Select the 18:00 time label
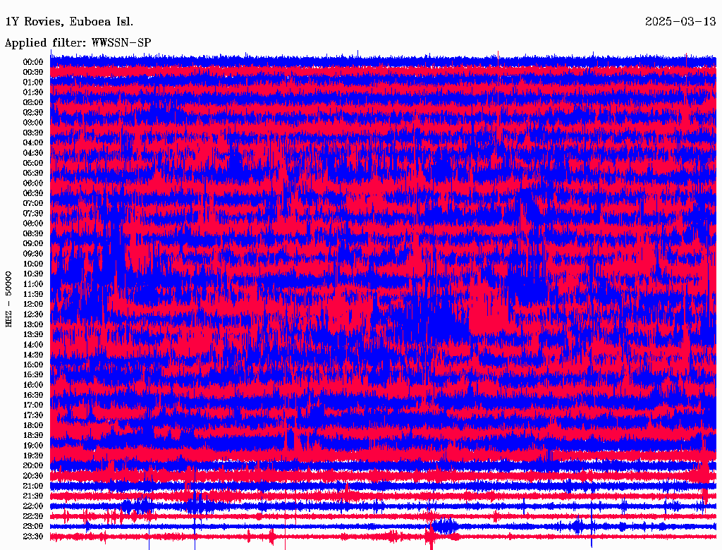The height and width of the screenshot is (550, 722). point(33,425)
